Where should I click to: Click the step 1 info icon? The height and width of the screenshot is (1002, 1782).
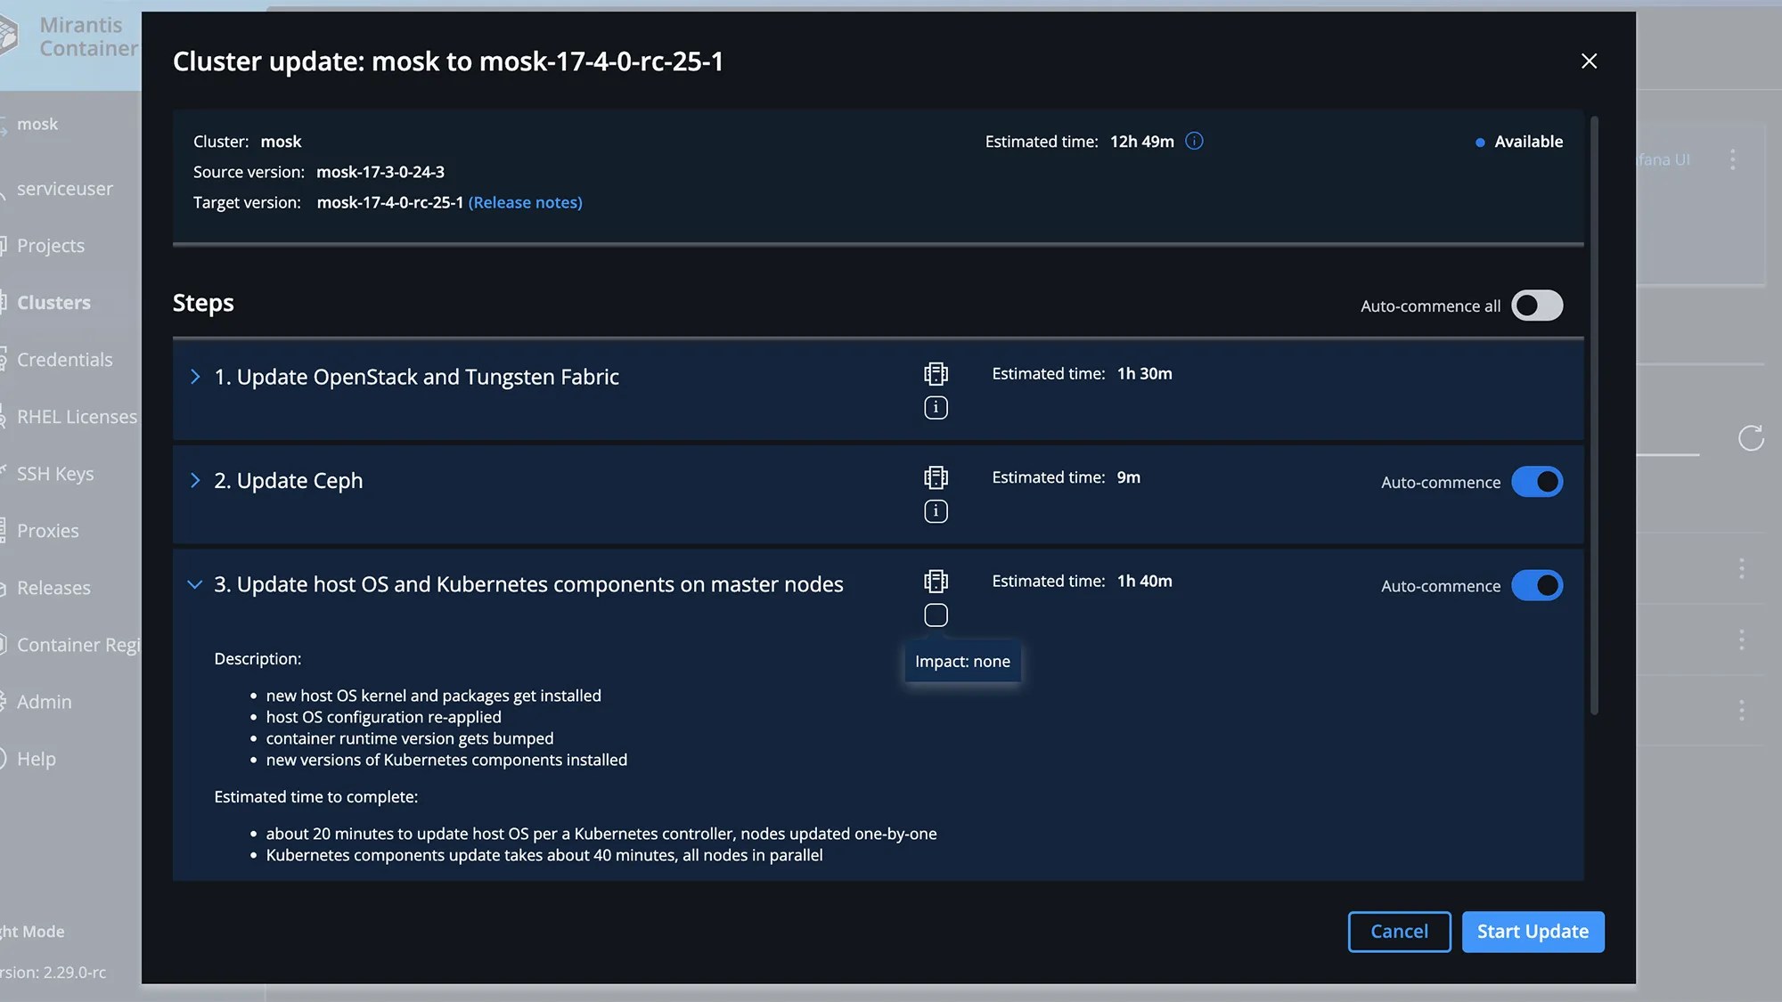[x=936, y=408]
